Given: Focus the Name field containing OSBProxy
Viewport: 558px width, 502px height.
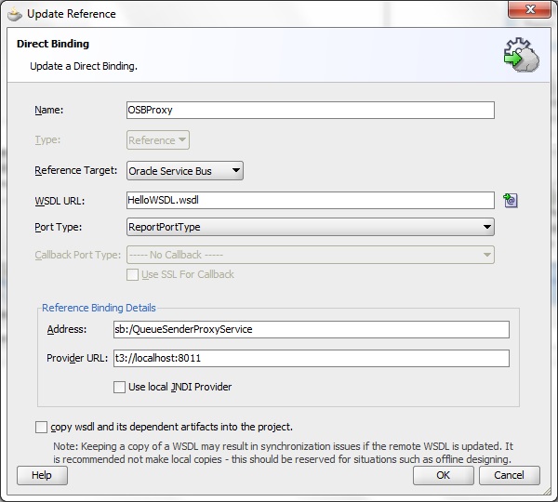Looking at the screenshot, I should [311, 111].
